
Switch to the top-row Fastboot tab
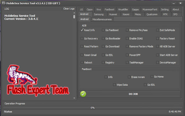(x=110, y=10)
